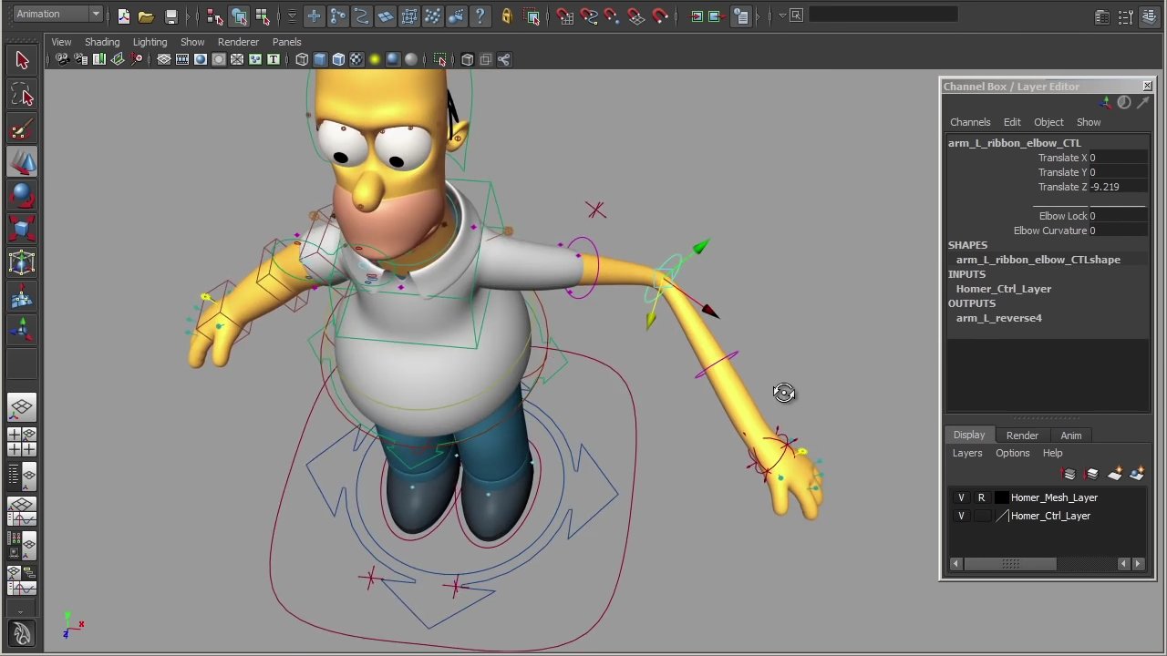Click the Translate Z value field

(1118, 187)
